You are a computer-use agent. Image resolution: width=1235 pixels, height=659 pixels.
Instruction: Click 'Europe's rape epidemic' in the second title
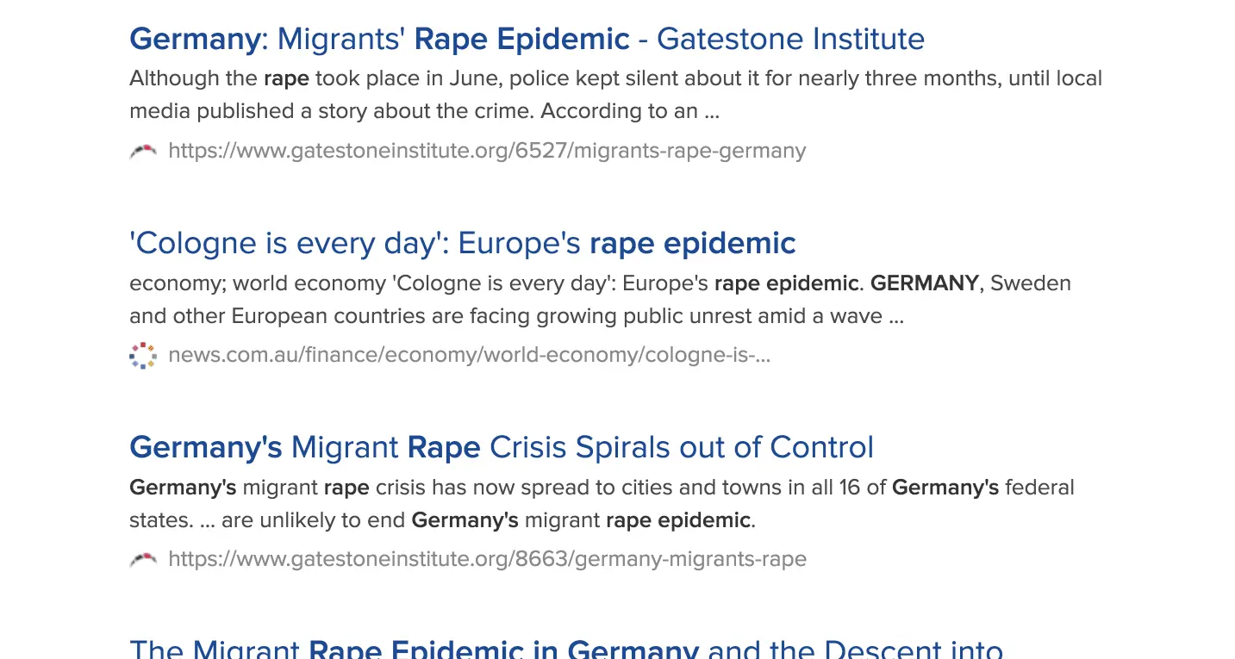(627, 243)
